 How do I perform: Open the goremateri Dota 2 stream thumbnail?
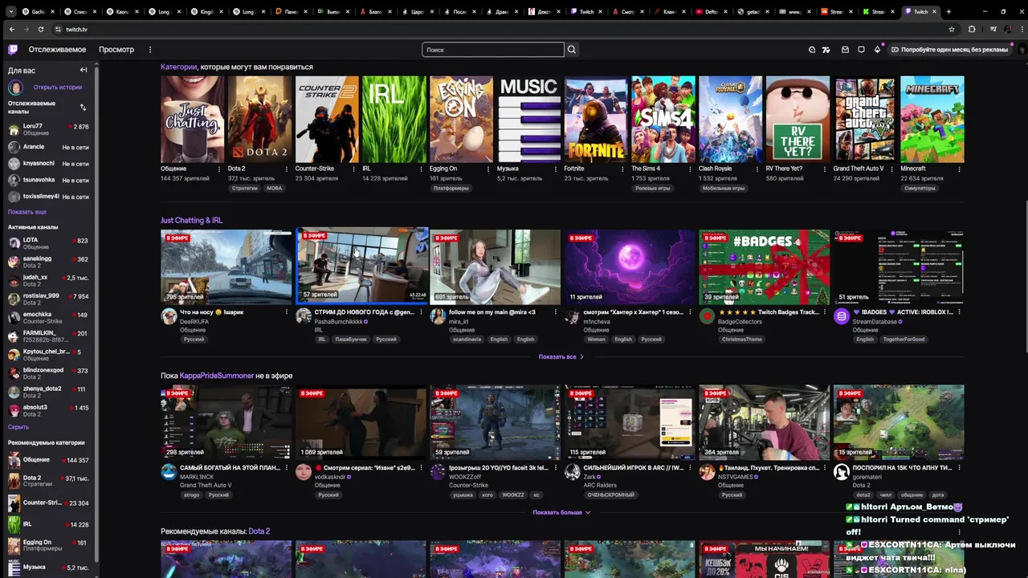pos(899,422)
